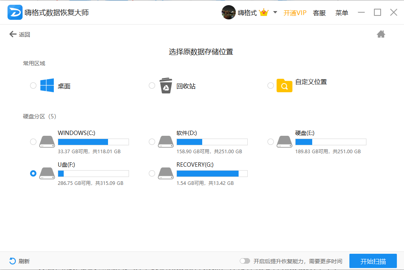
Task: Click the U盘(F:) drive icon
Action: [x=47, y=173]
